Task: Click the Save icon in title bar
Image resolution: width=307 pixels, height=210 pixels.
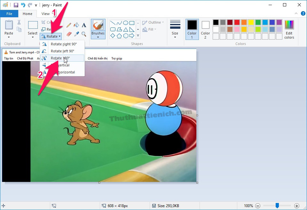Action: click(x=16, y=5)
